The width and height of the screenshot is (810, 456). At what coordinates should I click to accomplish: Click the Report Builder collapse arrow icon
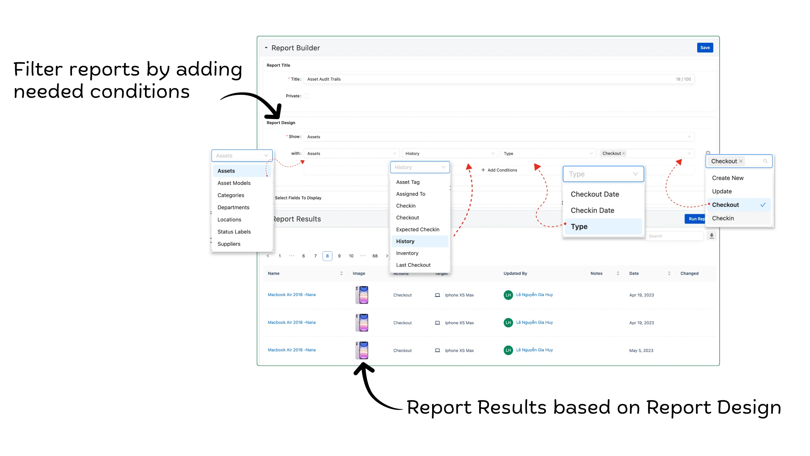click(266, 47)
